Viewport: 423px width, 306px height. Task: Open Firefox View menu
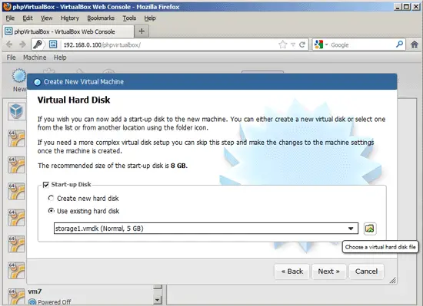tap(46, 18)
